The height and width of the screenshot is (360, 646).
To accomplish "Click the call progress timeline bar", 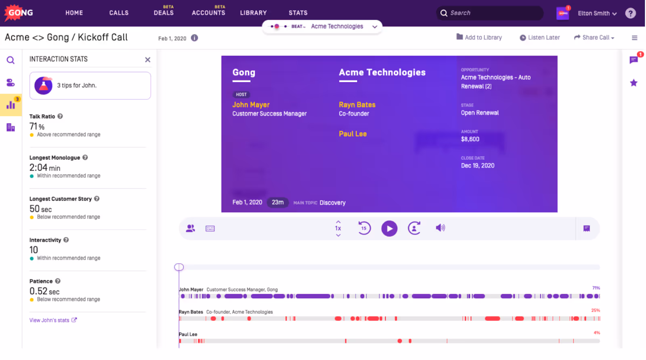I will (x=389, y=267).
